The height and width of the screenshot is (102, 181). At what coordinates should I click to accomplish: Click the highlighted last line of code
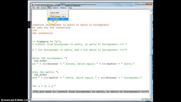click(91, 92)
